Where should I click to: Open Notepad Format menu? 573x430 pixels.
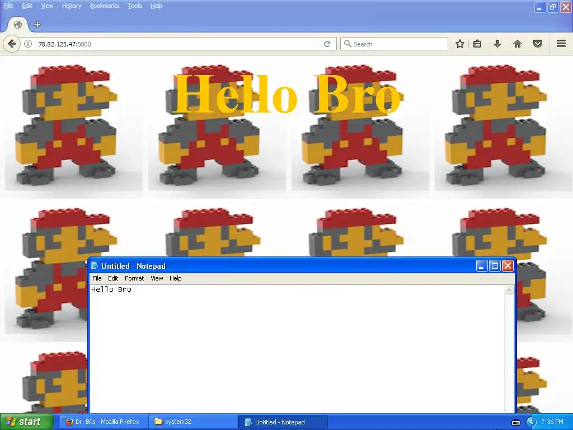click(134, 278)
